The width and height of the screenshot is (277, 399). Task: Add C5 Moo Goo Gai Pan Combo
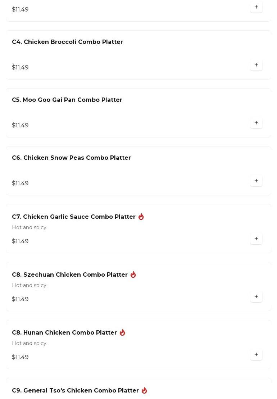tap(256, 123)
